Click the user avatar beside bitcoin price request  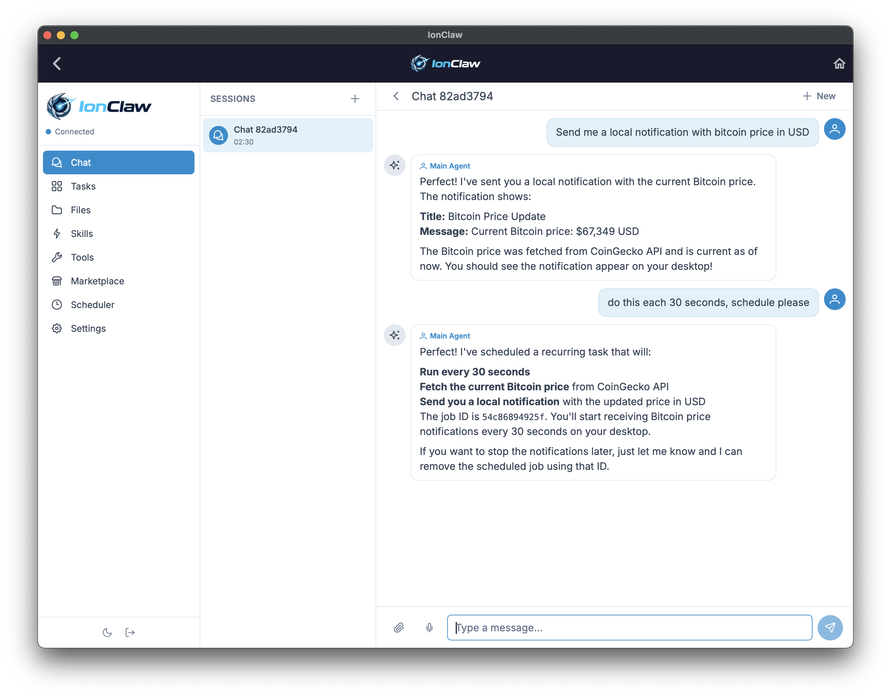(834, 129)
